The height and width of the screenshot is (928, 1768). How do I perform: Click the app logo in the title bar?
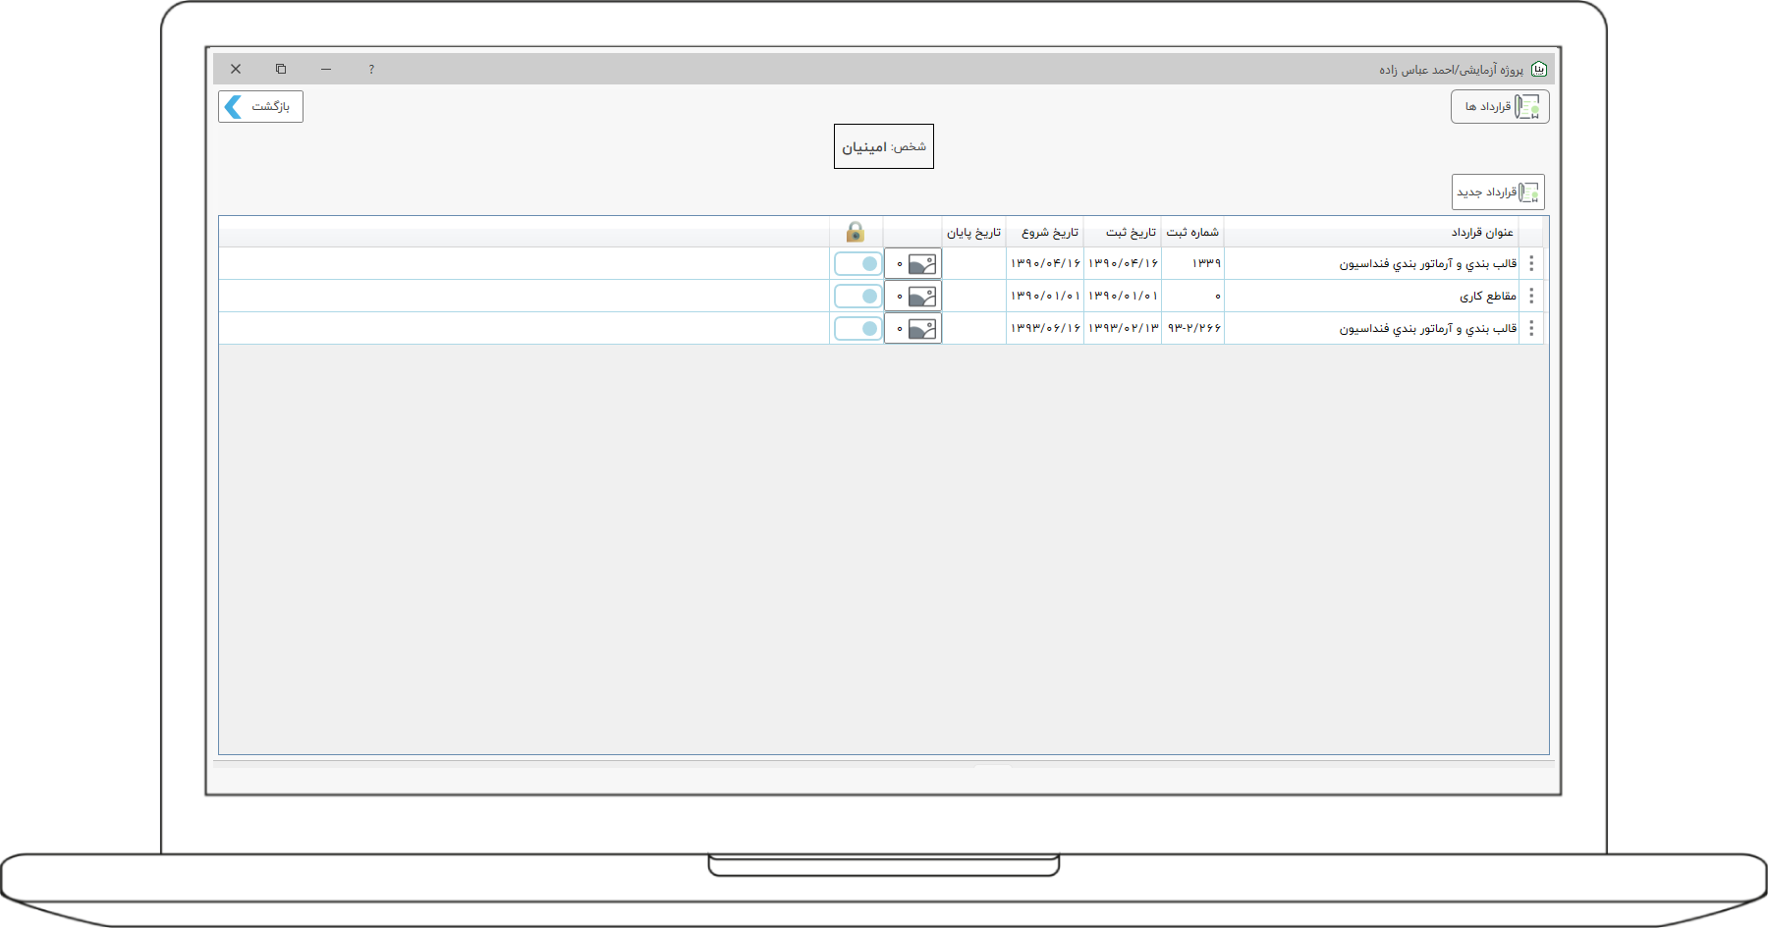(1539, 69)
